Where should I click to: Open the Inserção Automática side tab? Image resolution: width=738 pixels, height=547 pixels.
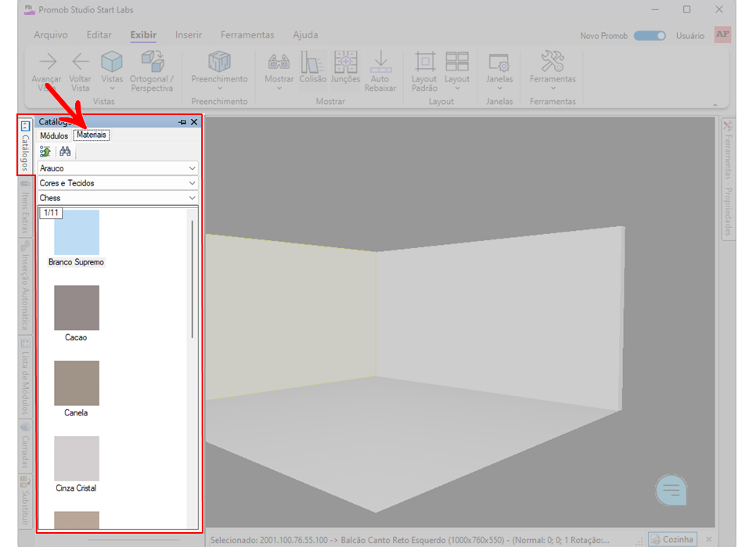25,285
